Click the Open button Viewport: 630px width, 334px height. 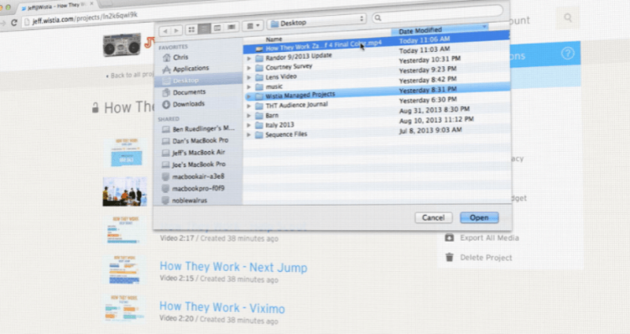click(x=479, y=217)
